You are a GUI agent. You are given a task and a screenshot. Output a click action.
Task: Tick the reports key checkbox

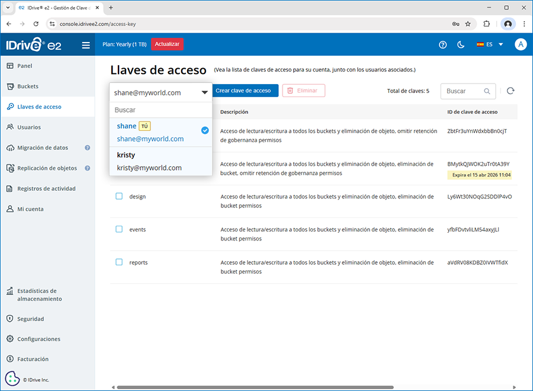[x=119, y=262]
